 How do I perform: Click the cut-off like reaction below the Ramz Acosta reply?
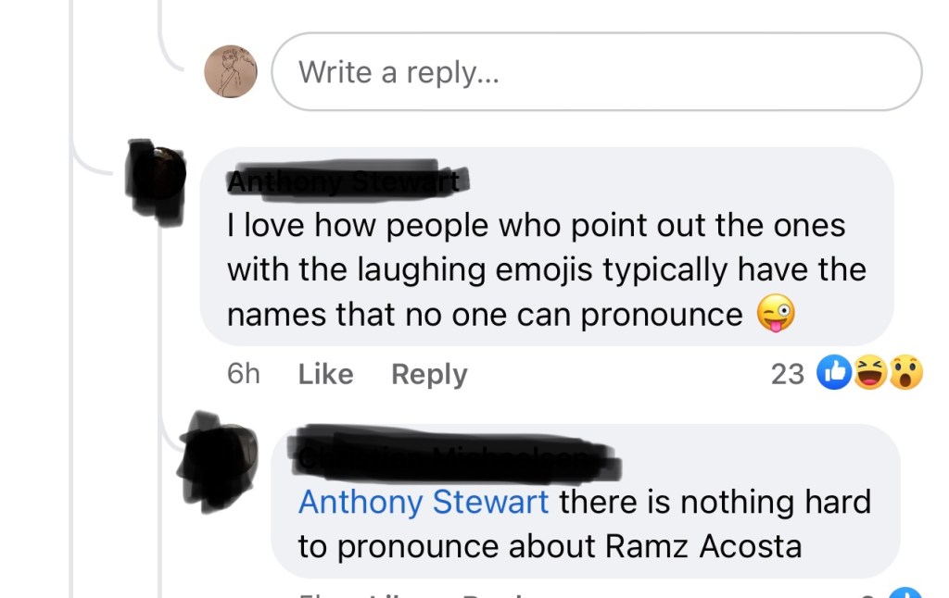[905, 593]
